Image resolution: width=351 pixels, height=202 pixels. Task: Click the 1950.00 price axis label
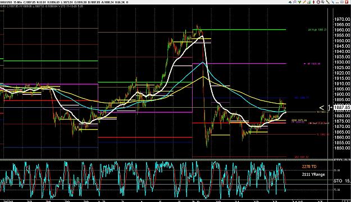coord(342,41)
